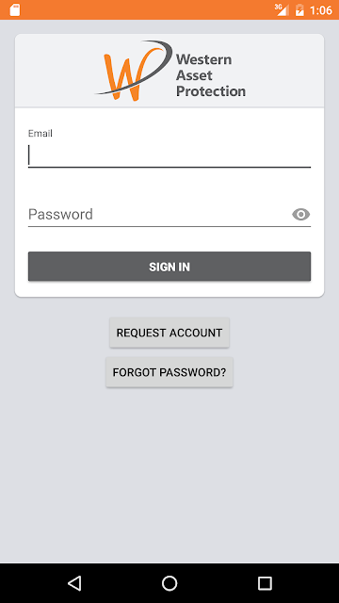Tap the 1:06 clock in status bar
339x603 pixels.
(x=321, y=10)
